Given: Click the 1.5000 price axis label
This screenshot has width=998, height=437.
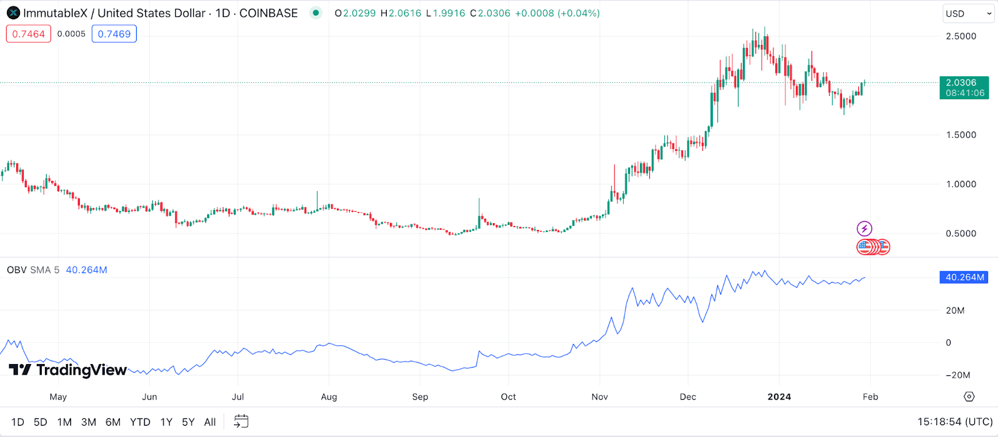Looking at the screenshot, I should click(961, 135).
